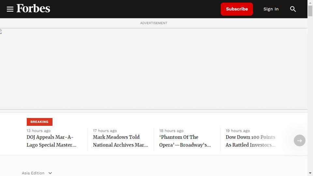313x176 pixels.
Task: Advance breaking news carousel with arrow
Action: point(299,140)
